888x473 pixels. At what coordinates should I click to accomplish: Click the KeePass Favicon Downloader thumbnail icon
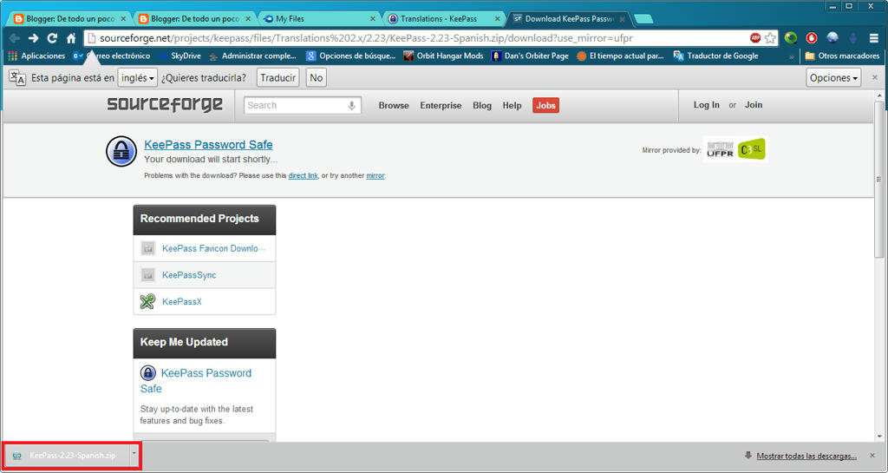coord(147,248)
